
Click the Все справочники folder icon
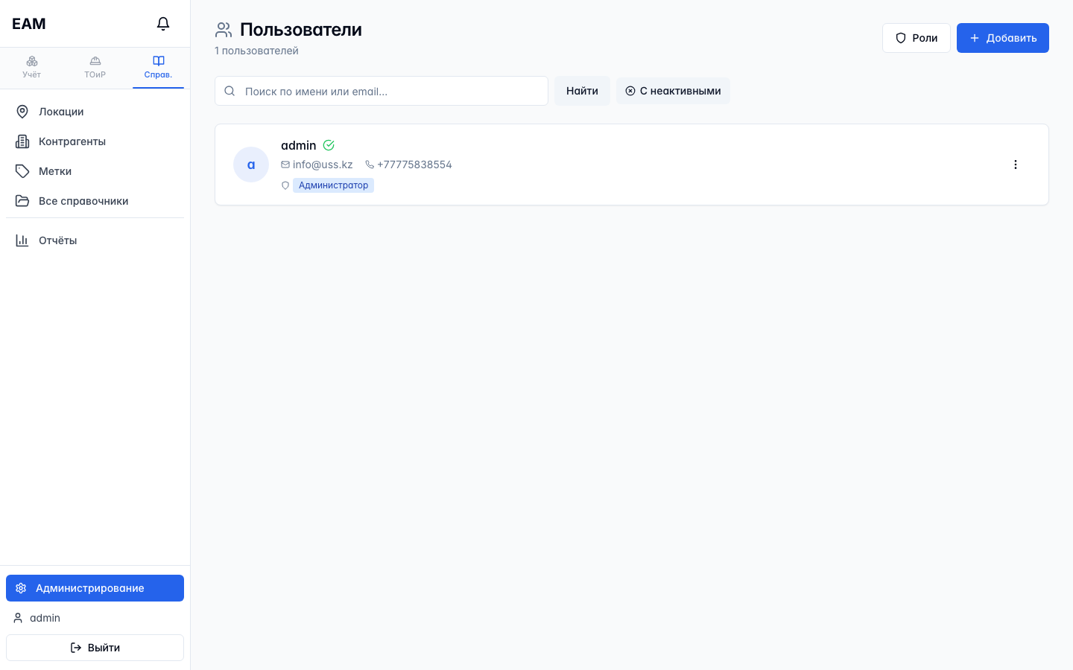pyautogui.click(x=22, y=201)
